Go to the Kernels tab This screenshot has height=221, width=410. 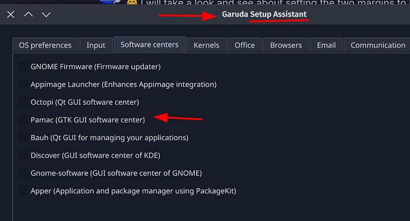206,45
